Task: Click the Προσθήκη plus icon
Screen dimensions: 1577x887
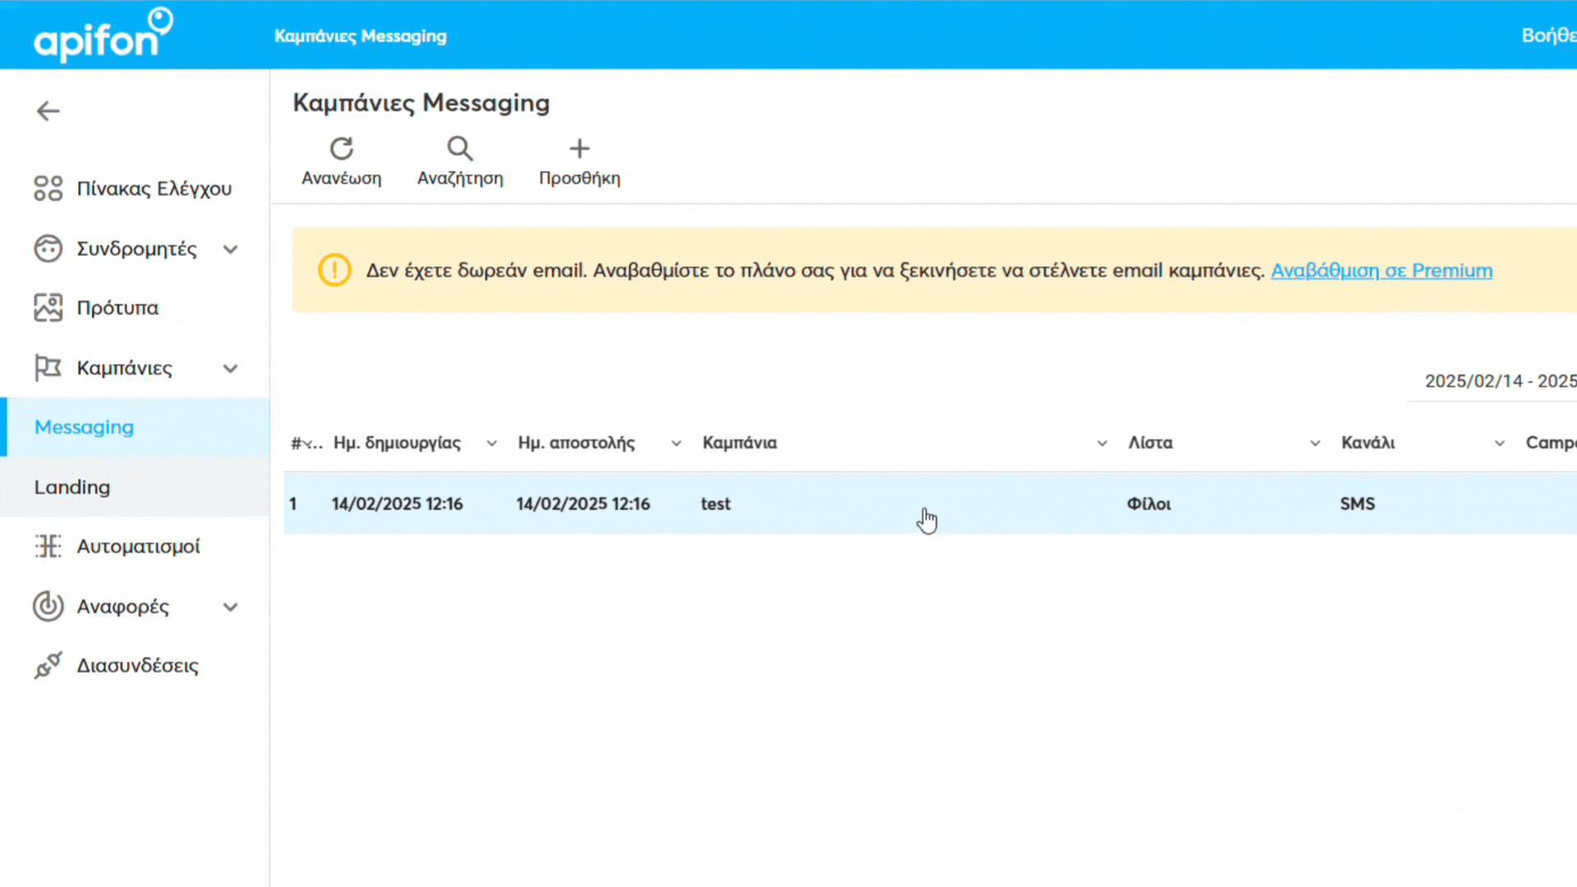Action: pos(579,149)
